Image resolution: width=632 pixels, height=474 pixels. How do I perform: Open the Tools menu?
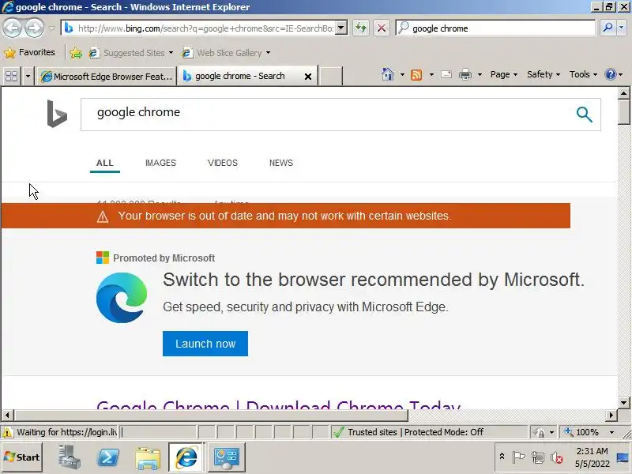(x=583, y=74)
